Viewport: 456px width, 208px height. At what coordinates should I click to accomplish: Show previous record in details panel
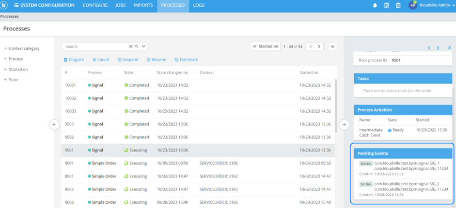click(x=429, y=48)
